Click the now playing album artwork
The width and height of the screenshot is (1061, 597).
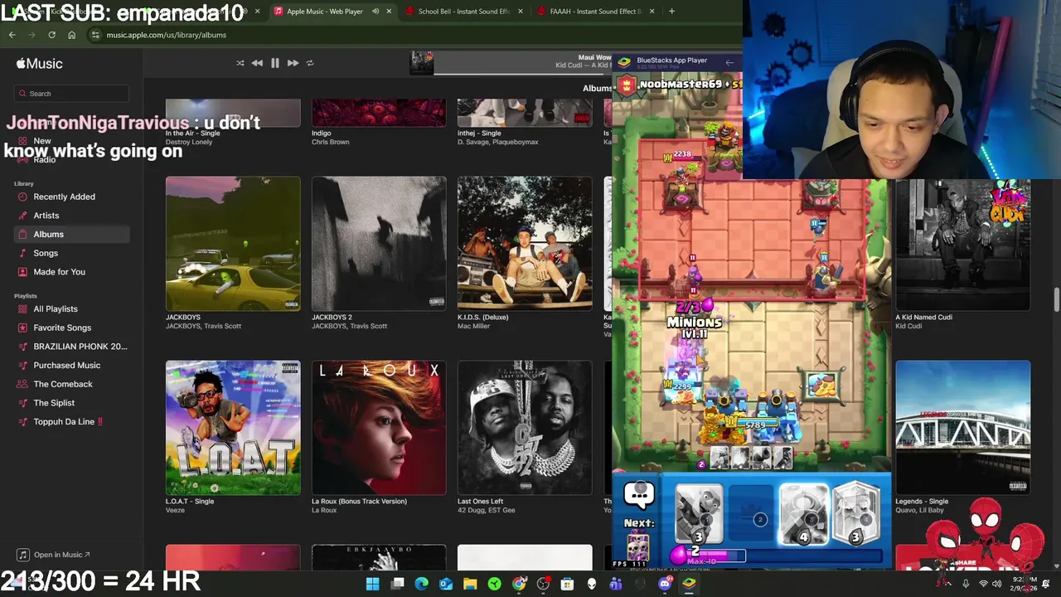(422, 63)
